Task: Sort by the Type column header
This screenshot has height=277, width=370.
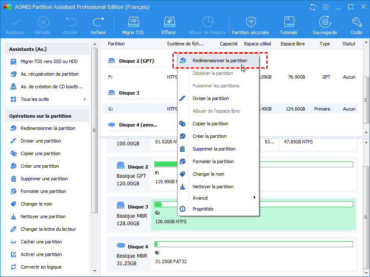Action: coord(324,44)
